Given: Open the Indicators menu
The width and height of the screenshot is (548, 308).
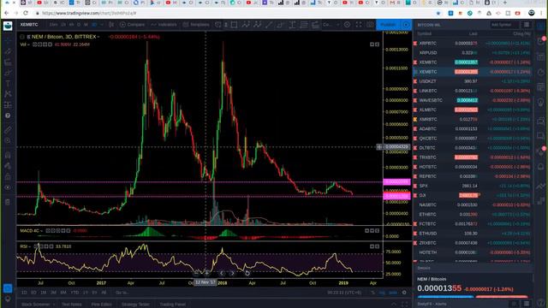Looking at the screenshot, I should click(x=164, y=25).
